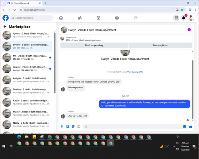
Task: Click Mark as pending button
Action: pos(94,45)
